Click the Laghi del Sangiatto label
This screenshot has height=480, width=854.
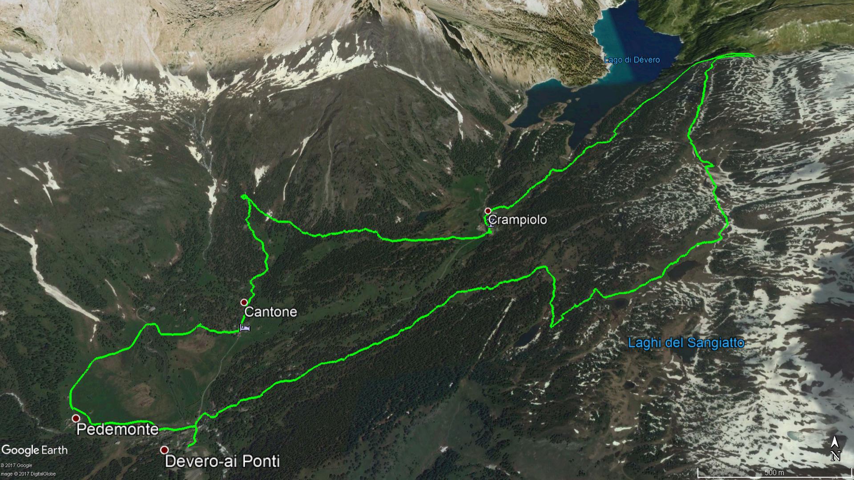(686, 343)
